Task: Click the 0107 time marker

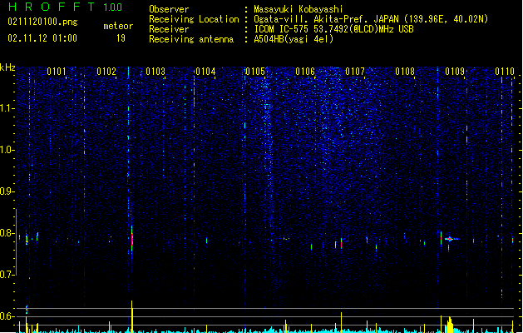Action: [x=355, y=72]
